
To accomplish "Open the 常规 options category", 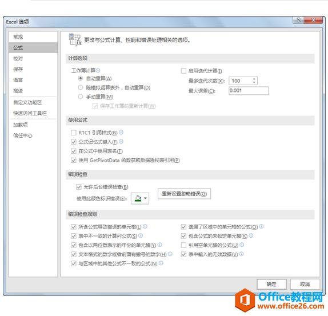I will (33, 37).
